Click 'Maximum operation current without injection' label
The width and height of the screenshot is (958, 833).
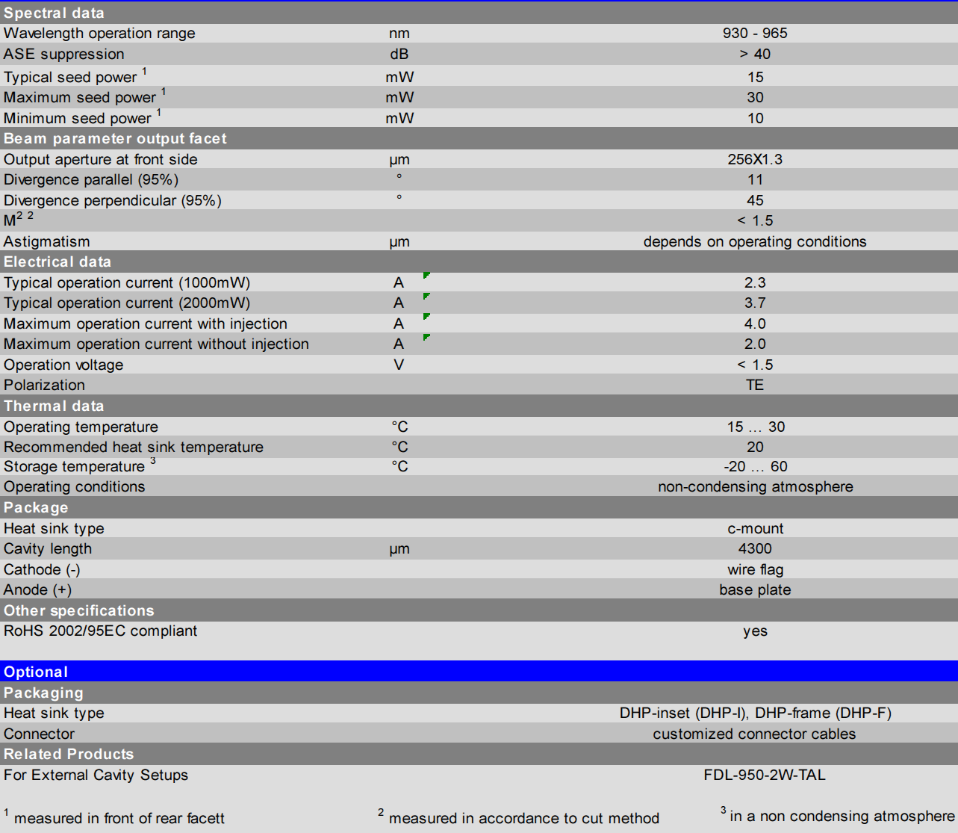pos(156,344)
